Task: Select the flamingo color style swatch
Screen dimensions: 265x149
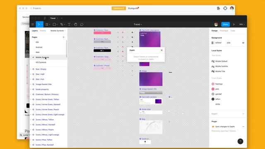Action: pyautogui.click(x=213, y=84)
